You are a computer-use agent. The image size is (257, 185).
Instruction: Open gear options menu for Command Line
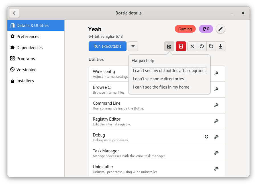click(216, 105)
